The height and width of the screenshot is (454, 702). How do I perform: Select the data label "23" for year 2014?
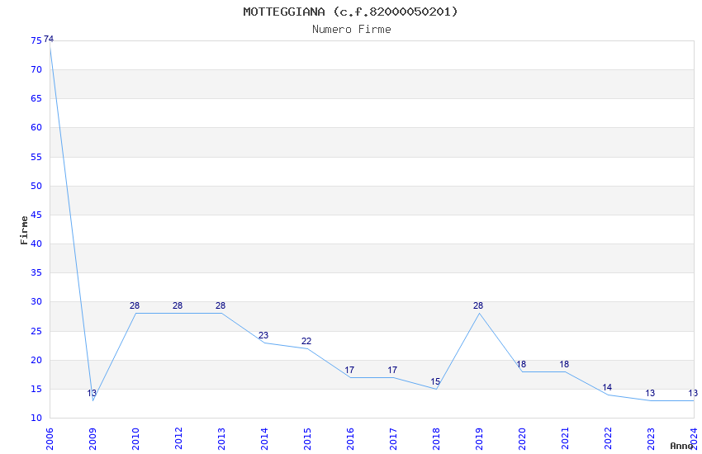263,335
